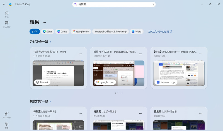Select the すべて filter chip
This screenshot has width=223, height=131.
click(35, 31)
